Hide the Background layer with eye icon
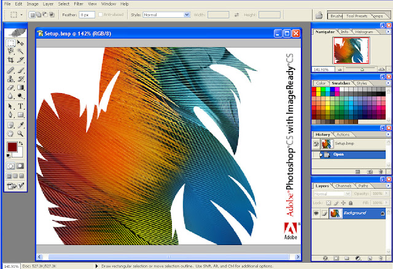Image resolution: width=393 pixels, height=269 pixels. coord(316,213)
